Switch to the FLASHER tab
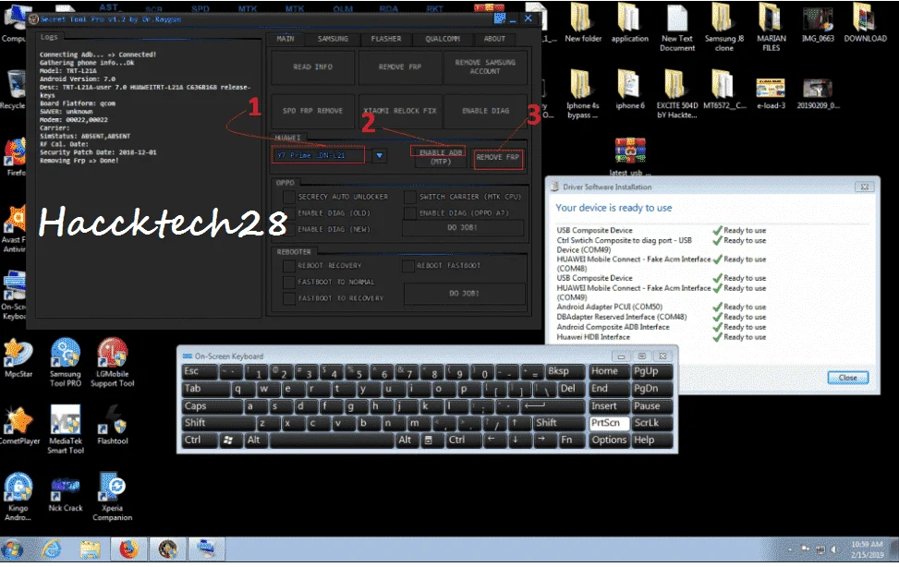The height and width of the screenshot is (567, 899). [386, 39]
